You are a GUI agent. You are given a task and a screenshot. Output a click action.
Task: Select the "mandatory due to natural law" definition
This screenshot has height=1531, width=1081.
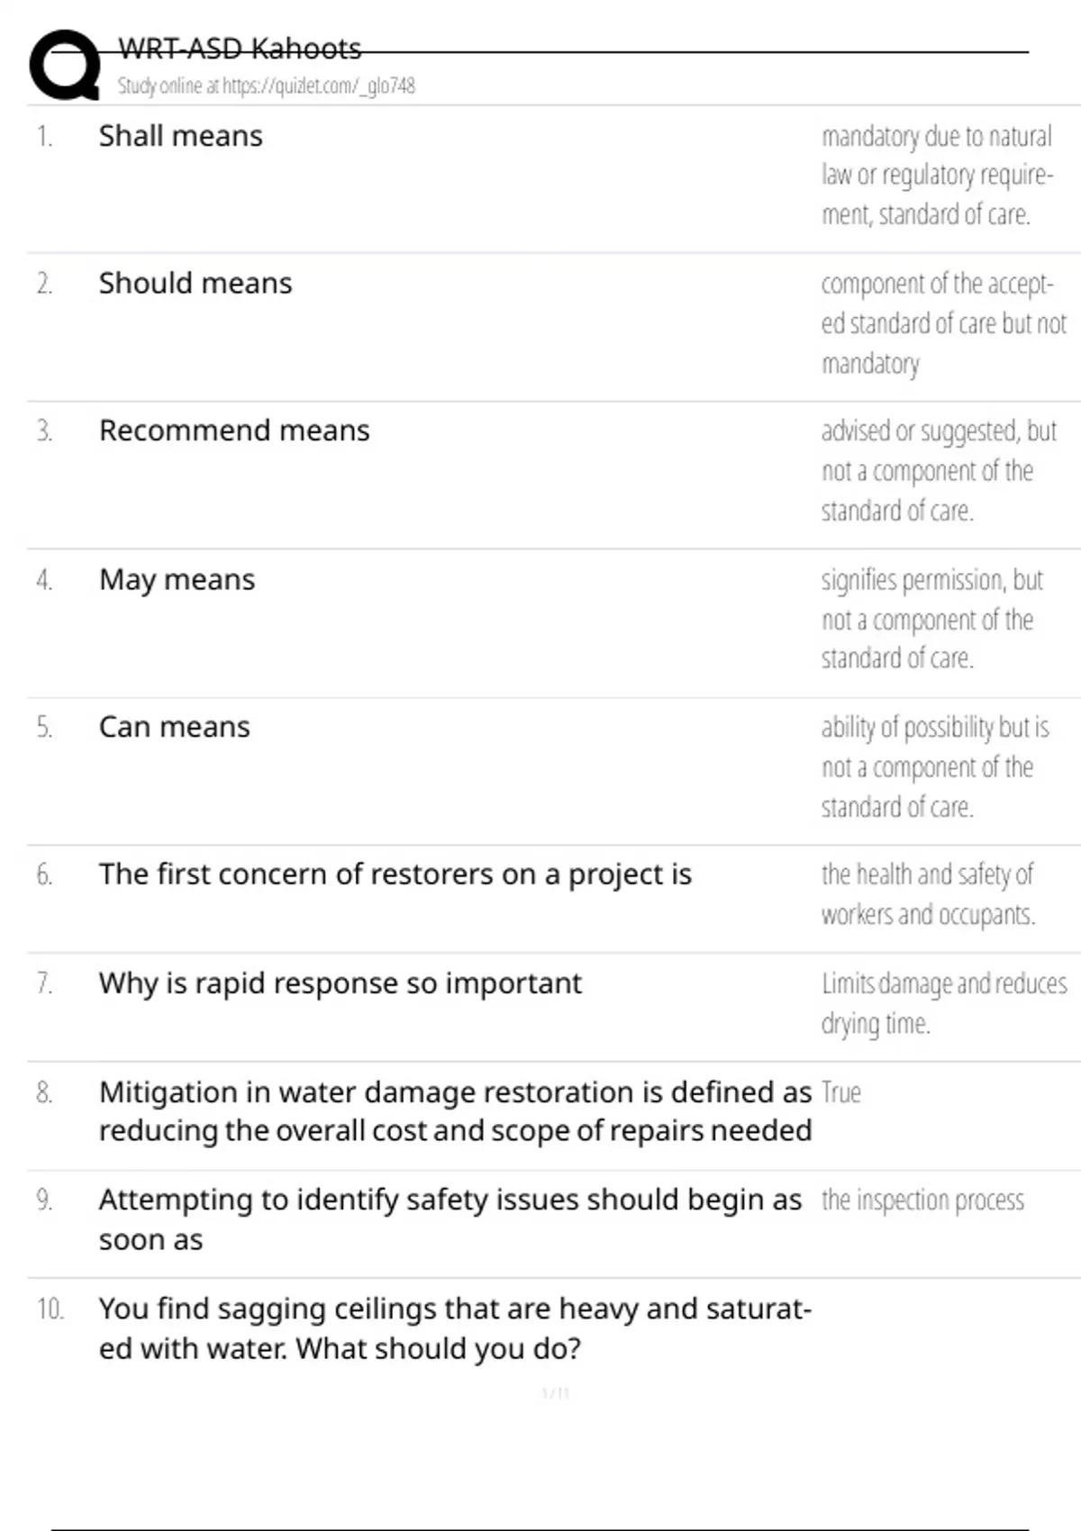click(x=936, y=175)
